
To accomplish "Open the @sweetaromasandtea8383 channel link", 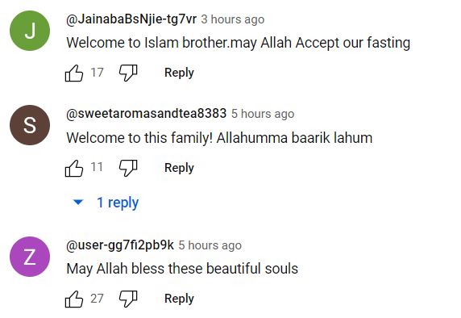I will point(147,114).
